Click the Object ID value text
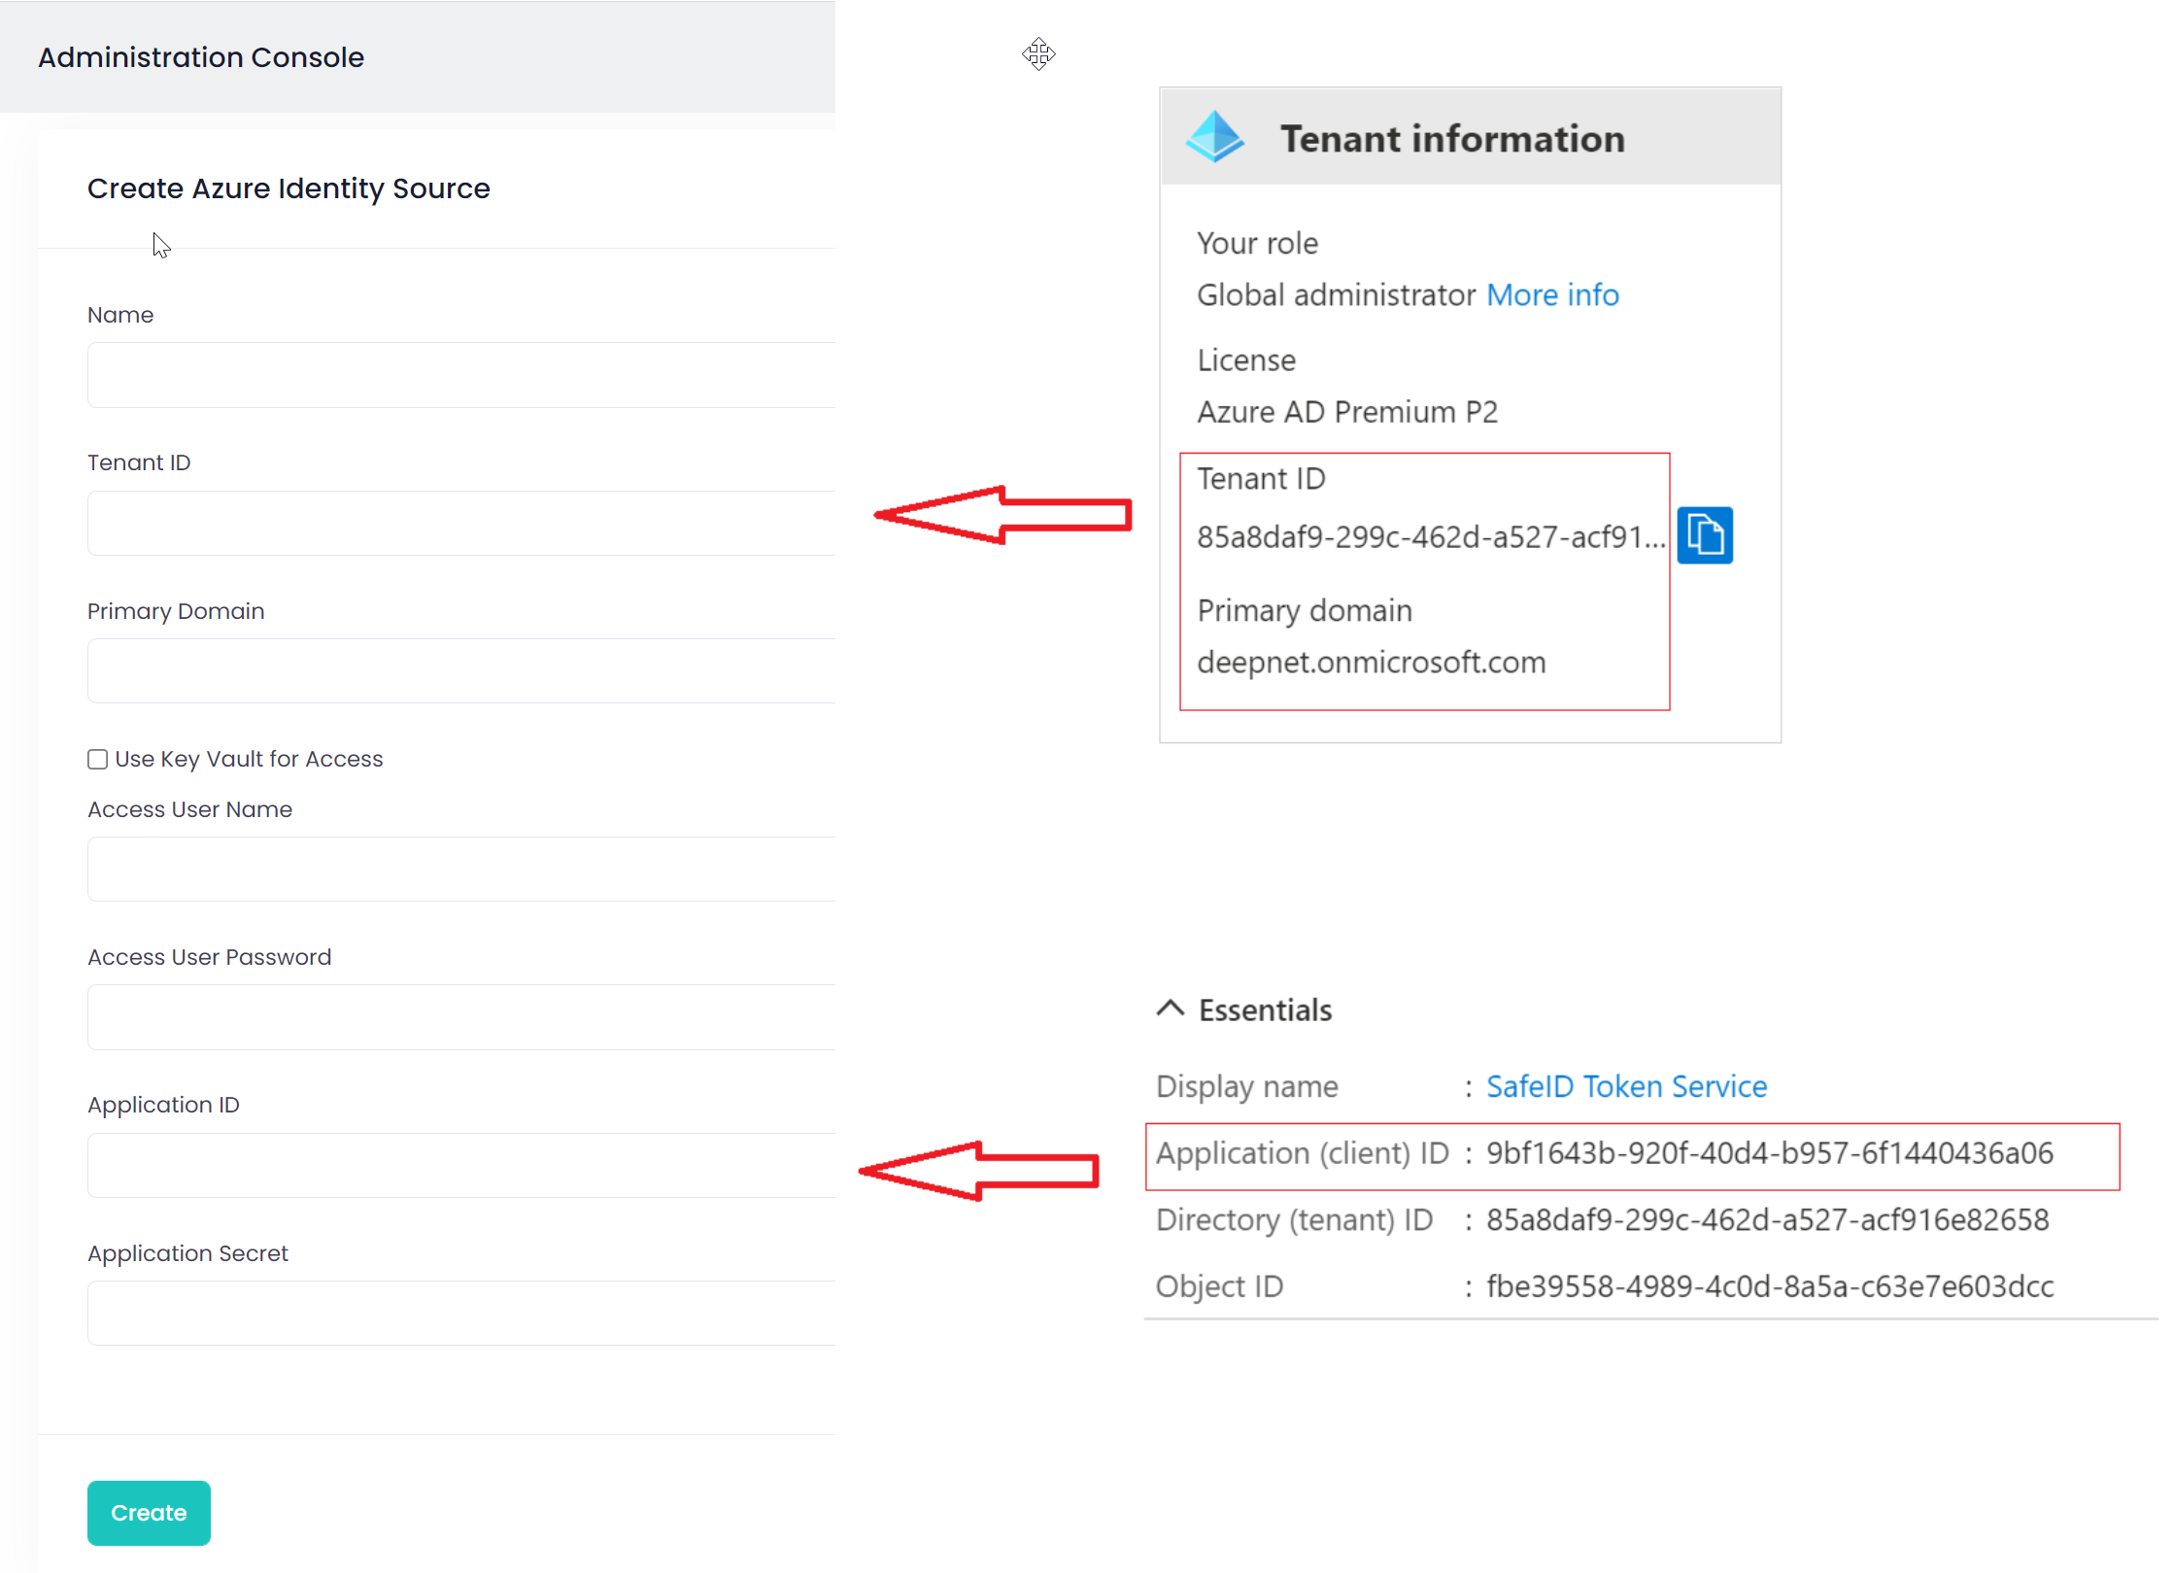 [x=1769, y=1286]
